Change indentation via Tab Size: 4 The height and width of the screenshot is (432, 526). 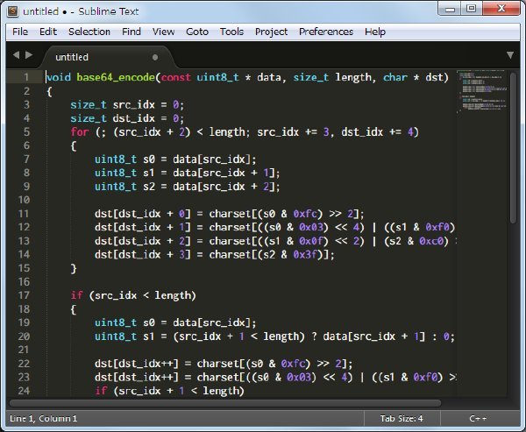401,418
